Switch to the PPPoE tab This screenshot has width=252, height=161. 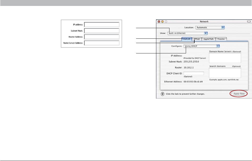[197, 39]
